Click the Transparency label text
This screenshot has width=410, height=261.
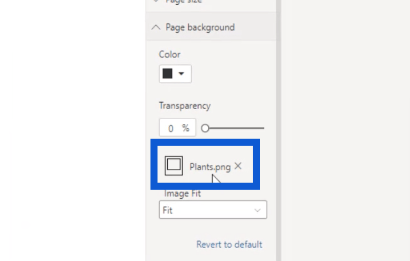(x=185, y=105)
